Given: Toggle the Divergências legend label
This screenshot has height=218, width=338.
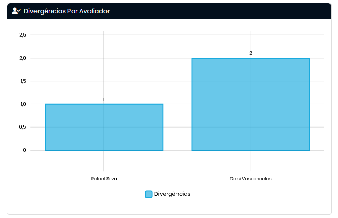Looking at the screenshot, I should pos(172,194).
